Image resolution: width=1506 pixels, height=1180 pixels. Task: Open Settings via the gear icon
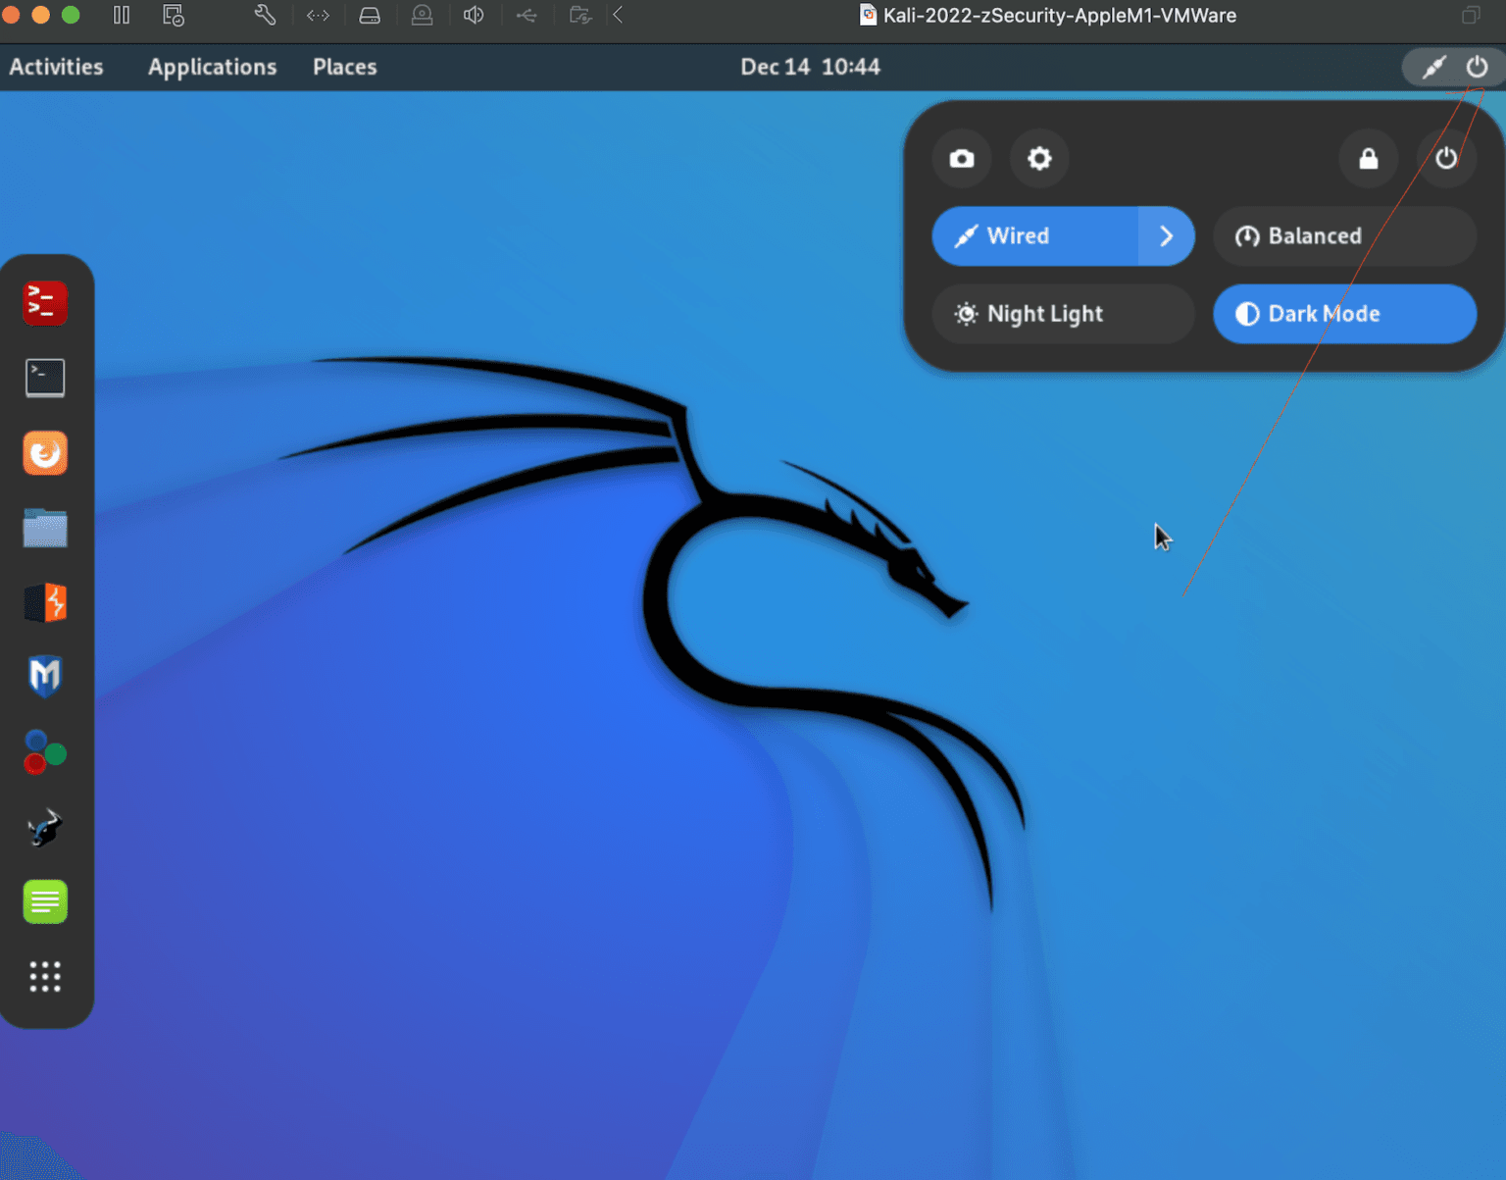1039,158
